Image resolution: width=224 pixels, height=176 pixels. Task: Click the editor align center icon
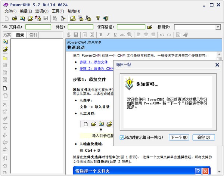click(146, 35)
